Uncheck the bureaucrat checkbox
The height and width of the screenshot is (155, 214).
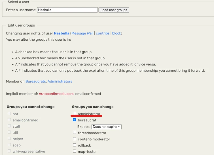[75, 120]
